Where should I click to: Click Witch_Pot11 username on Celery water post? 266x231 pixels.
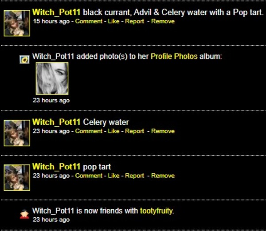56,122
